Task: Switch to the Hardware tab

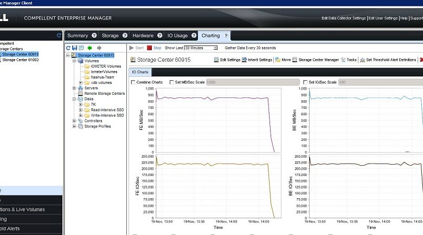Action: [x=143, y=36]
